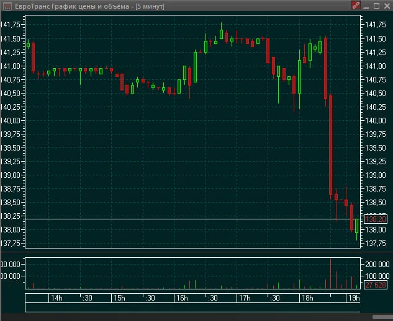The image size is (393, 321).
Task: Click the red 138,20 current price label
Action: coord(376,219)
